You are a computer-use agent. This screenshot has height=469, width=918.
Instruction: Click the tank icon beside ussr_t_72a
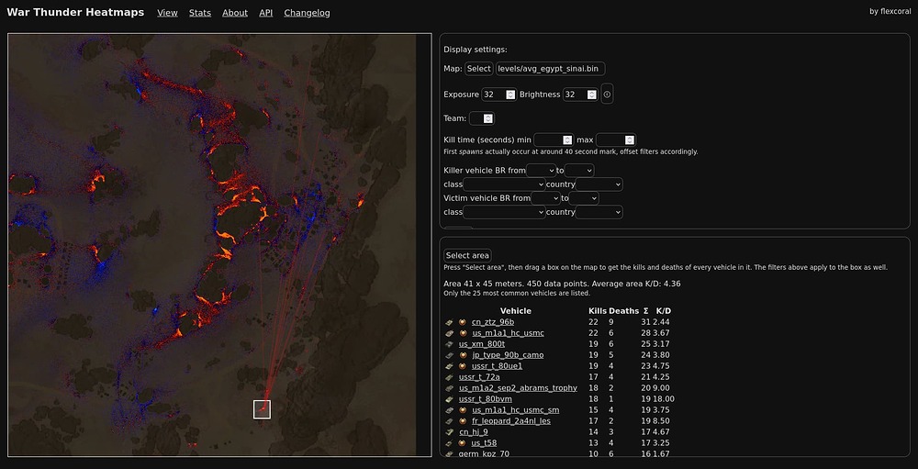(x=449, y=377)
